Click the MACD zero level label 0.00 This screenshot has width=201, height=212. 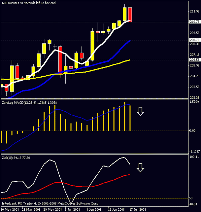pyautogui.click(x=192, y=131)
